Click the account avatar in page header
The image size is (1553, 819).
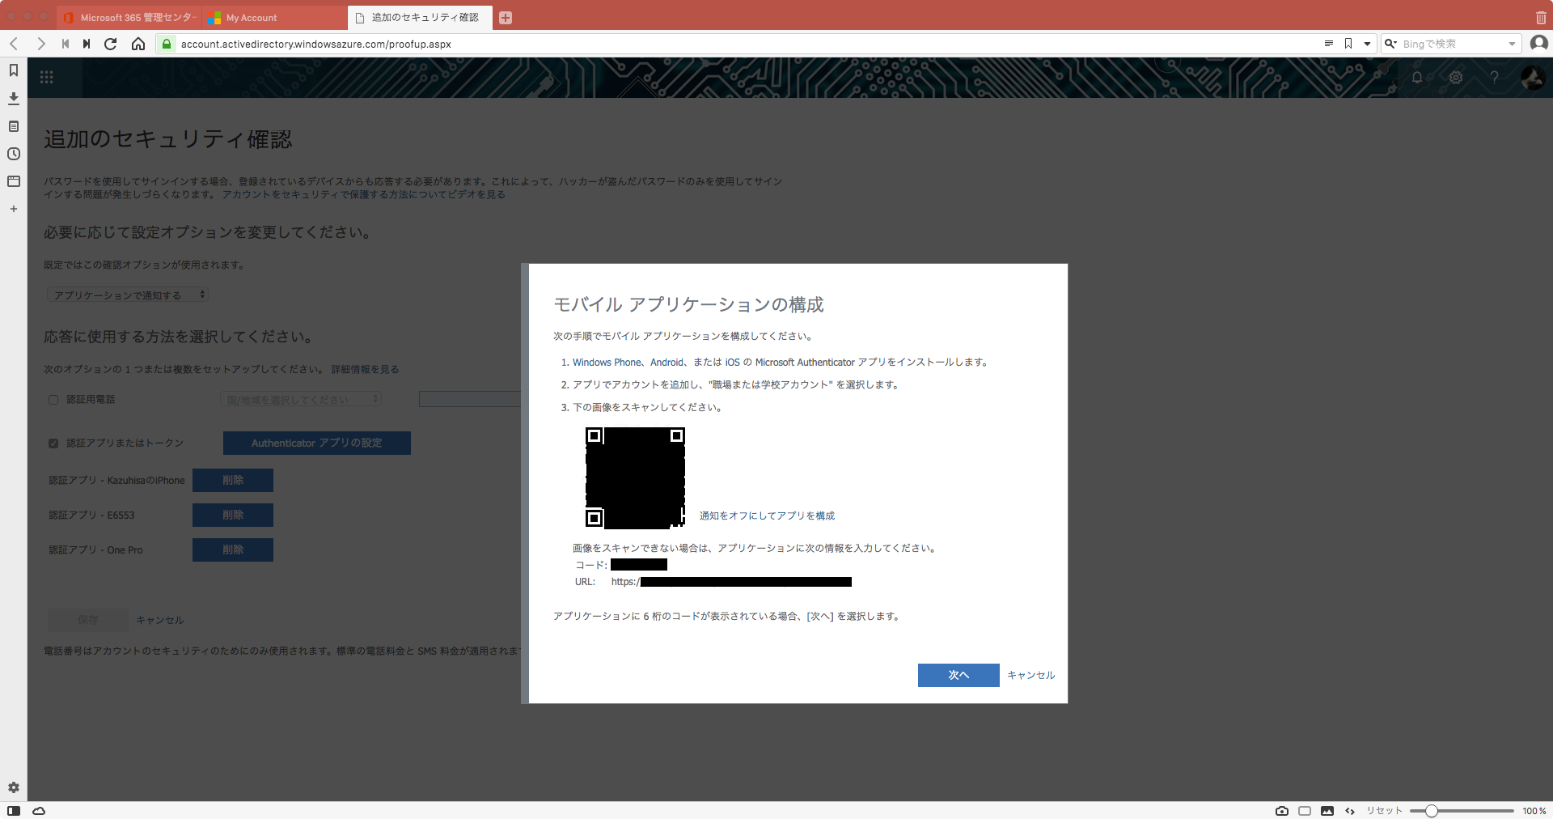point(1533,78)
